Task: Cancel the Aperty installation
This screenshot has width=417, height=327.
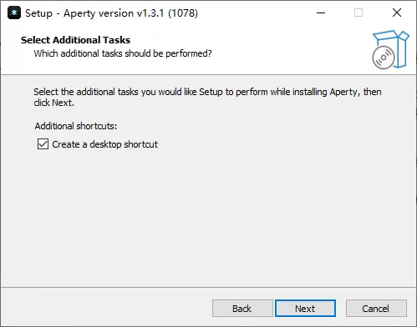Action: point(376,309)
